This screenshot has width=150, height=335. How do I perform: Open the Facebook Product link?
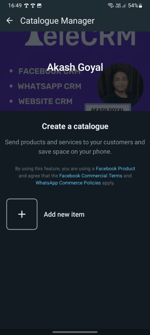tap(115, 169)
